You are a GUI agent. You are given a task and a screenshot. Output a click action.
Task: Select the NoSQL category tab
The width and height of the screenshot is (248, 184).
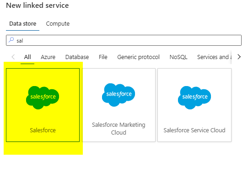tap(178, 57)
